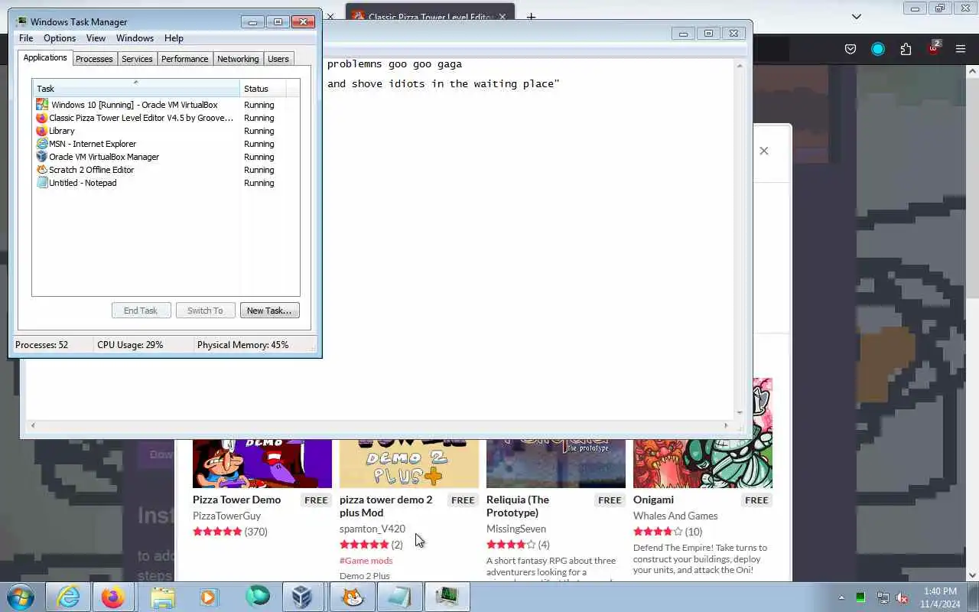Image resolution: width=979 pixels, height=612 pixels.
Task: Click Scratch cat icon in the task list
Action: (41, 170)
